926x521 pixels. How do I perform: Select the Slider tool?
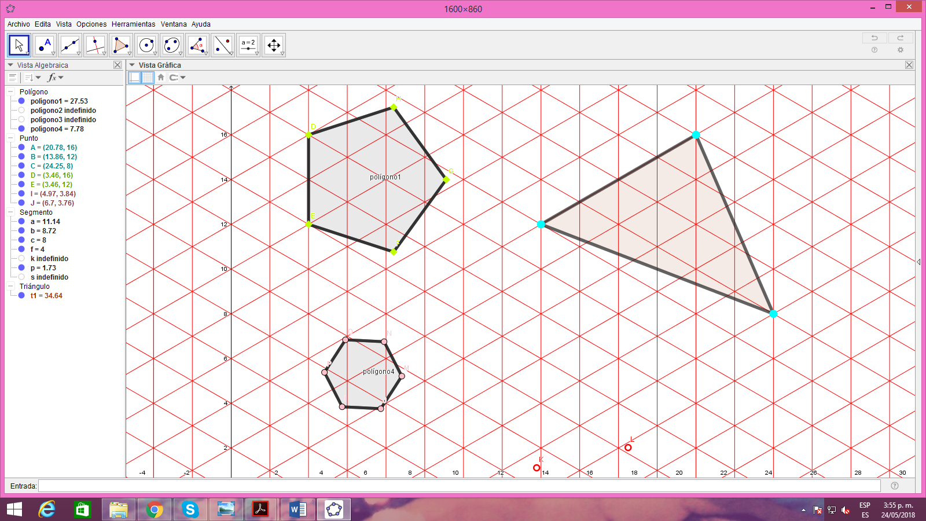point(248,45)
